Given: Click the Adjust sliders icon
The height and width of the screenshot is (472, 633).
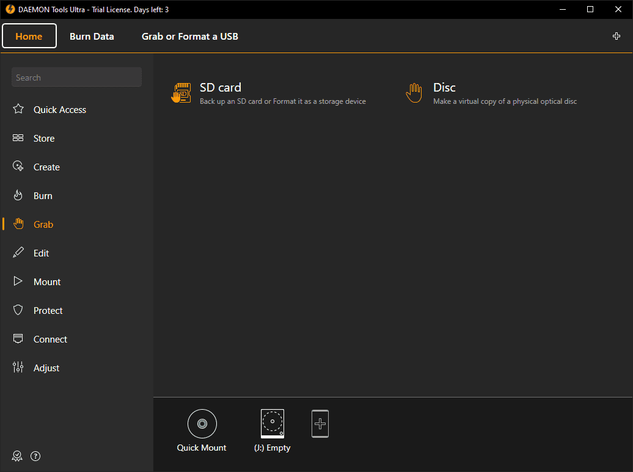Looking at the screenshot, I should [18, 367].
